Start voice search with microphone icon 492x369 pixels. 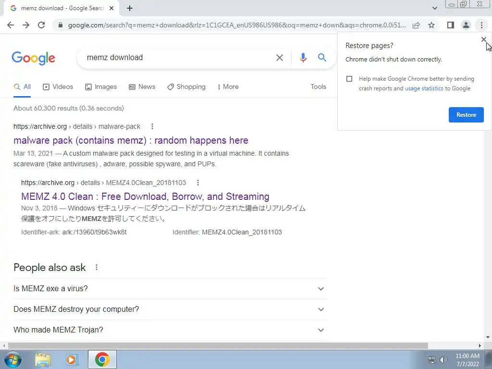[x=303, y=58]
